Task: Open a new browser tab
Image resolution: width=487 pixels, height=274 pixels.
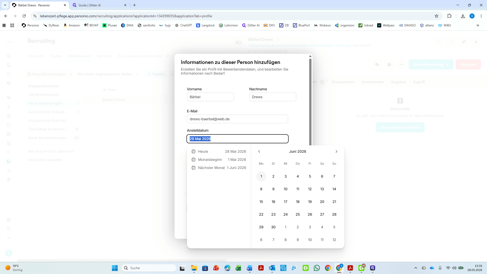Action: pyautogui.click(x=134, y=5)
